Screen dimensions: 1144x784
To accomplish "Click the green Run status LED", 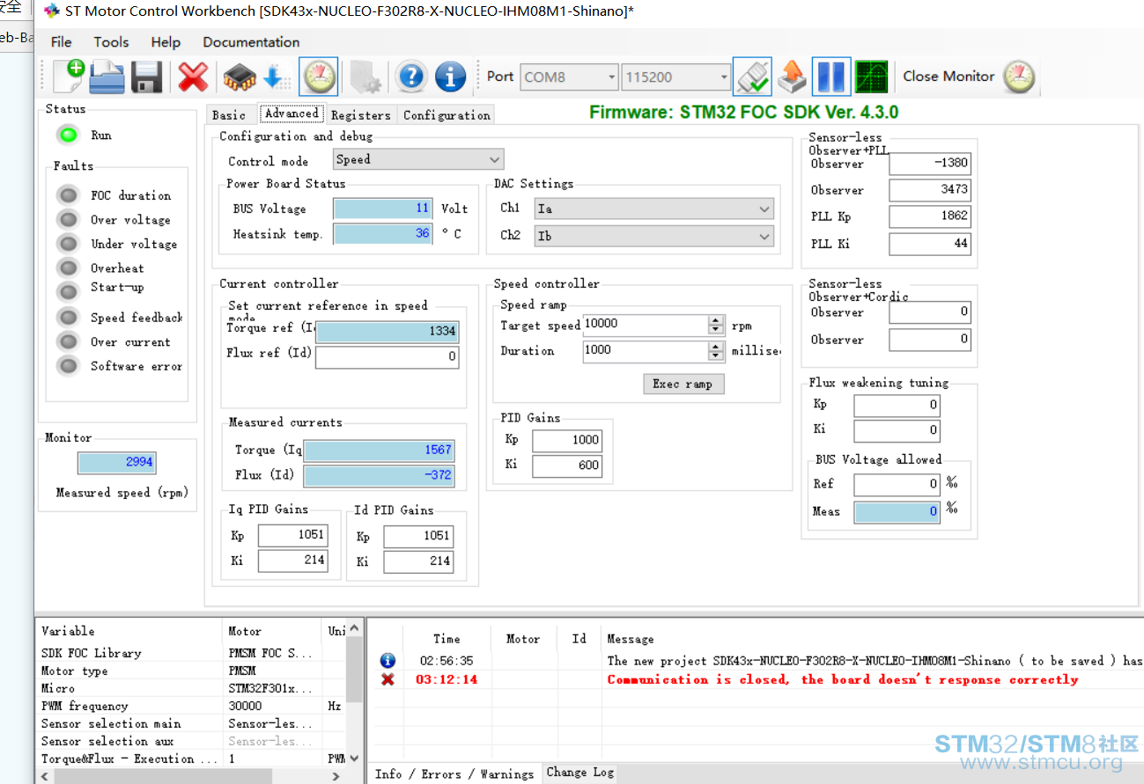I will click(x=68, y=135).
